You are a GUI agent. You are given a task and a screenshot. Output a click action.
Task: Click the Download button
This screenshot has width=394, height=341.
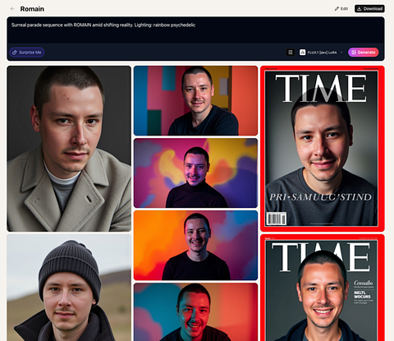(x=369, y=9)
